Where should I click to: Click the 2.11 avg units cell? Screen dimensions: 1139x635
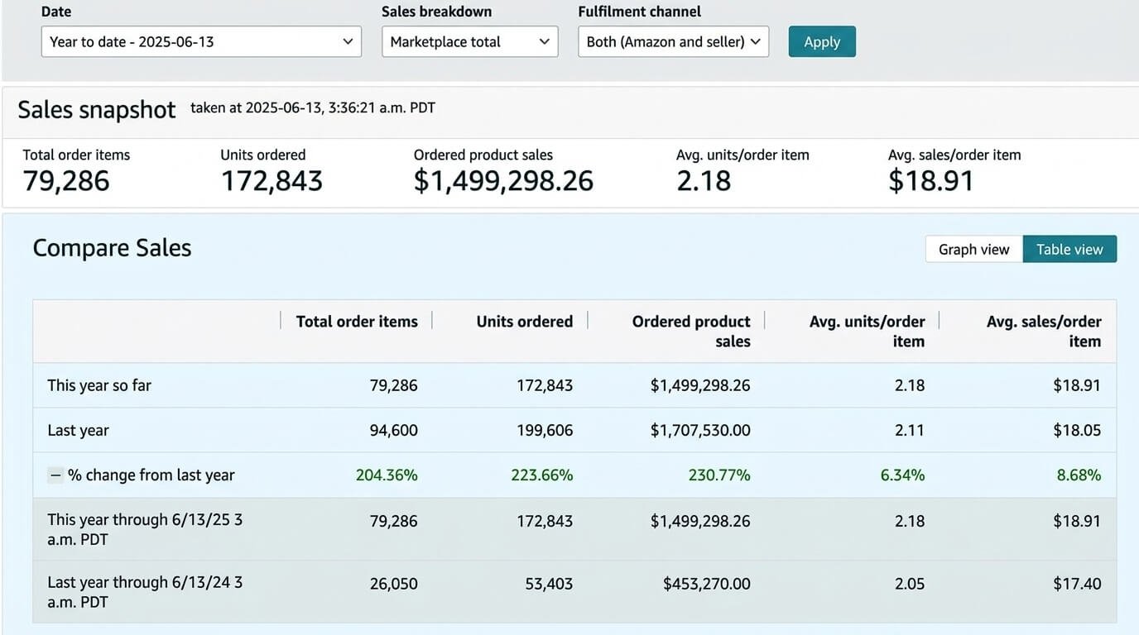tap(910, 431)
